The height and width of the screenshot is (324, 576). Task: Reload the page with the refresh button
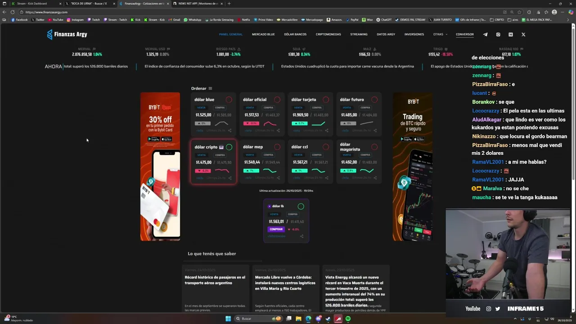[12, 12]
